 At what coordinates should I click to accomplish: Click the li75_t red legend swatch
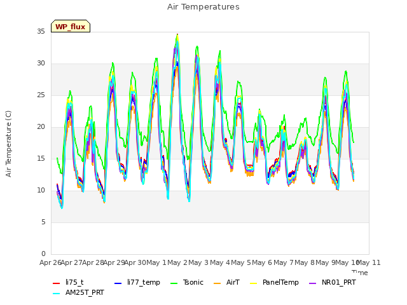tap(56, 283)
